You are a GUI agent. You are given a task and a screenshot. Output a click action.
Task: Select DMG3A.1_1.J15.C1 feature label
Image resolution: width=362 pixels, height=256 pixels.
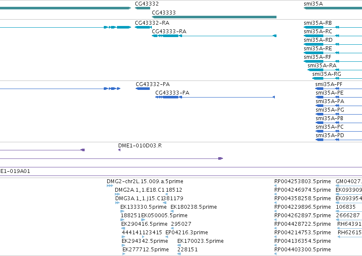tap(139, 198)
